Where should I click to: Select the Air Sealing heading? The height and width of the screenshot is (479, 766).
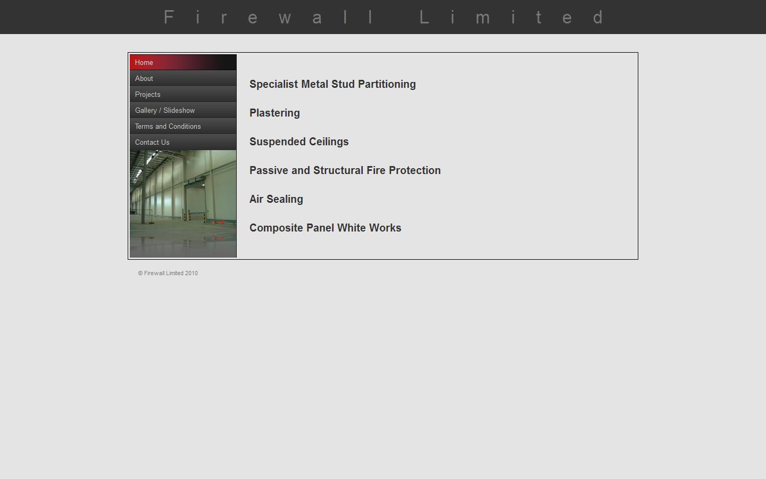(x=276, y=199)
